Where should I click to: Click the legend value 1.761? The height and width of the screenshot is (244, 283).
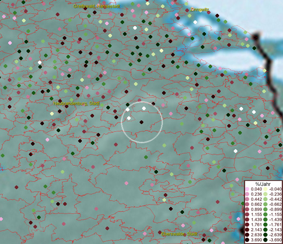click(x=257, y=224)
